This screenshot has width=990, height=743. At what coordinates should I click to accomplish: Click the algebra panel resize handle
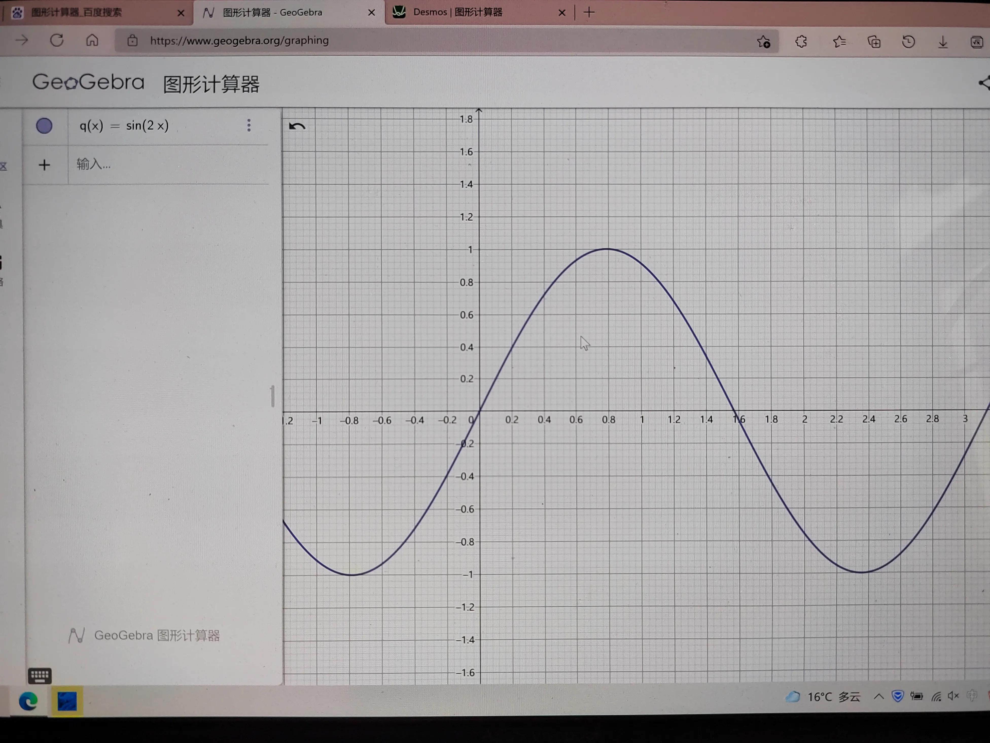[273, 396]
